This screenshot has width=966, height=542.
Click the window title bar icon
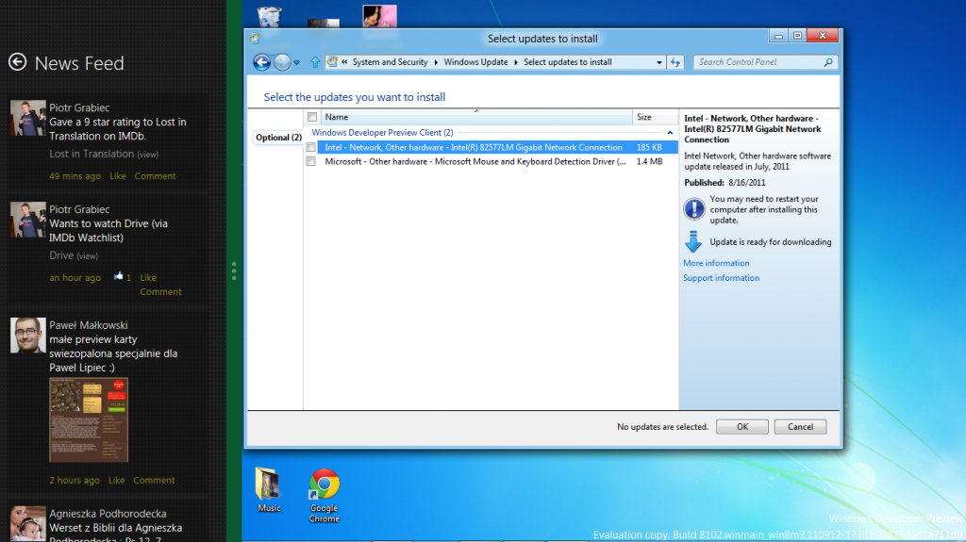coord(255,39)
